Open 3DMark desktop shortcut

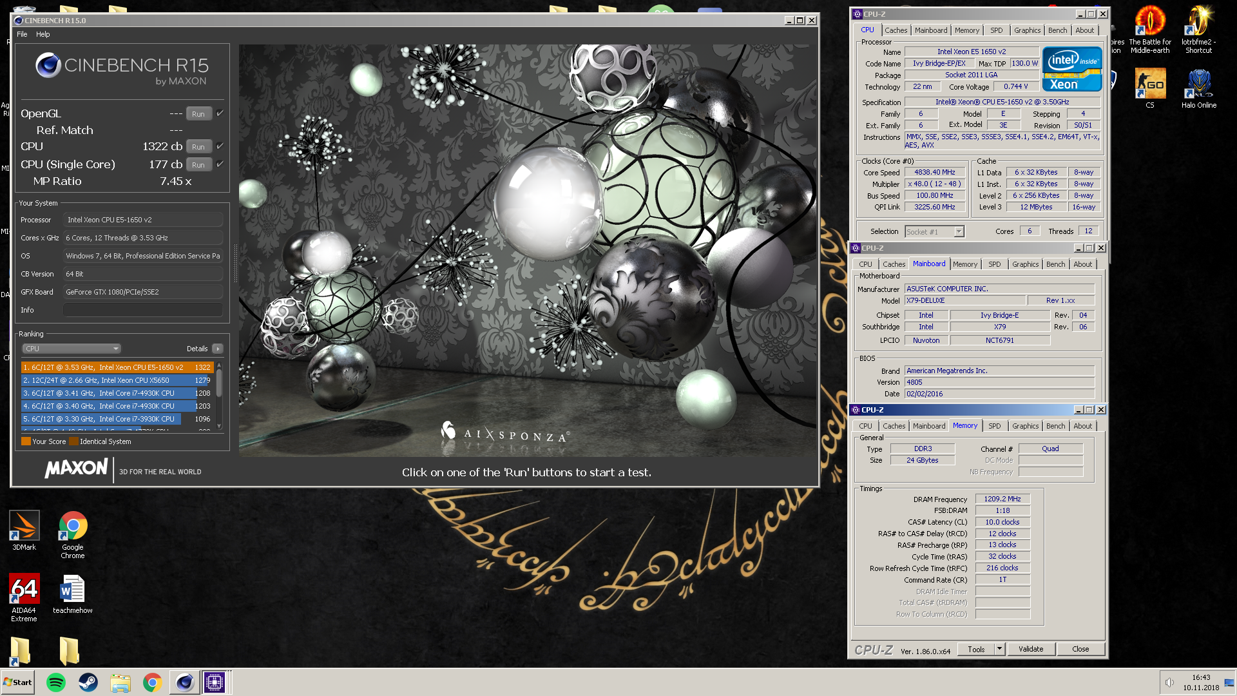24,530
